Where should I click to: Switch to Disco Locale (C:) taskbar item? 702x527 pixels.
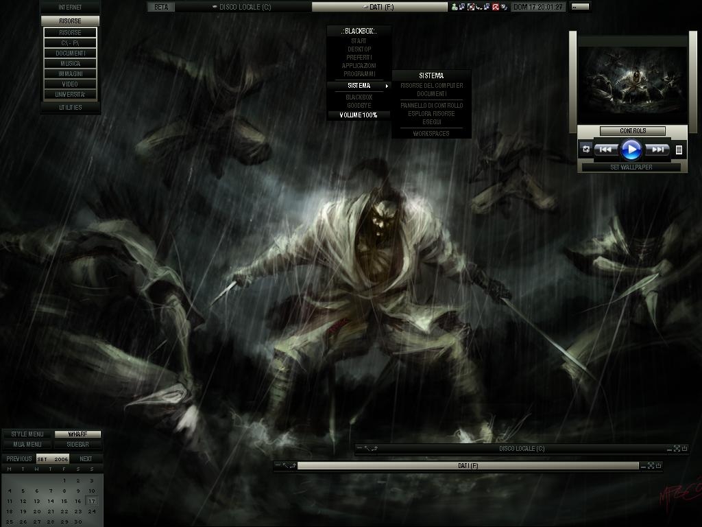[x=243, y=7]
